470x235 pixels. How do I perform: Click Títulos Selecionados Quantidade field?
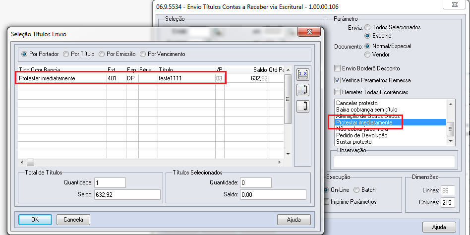256,182
